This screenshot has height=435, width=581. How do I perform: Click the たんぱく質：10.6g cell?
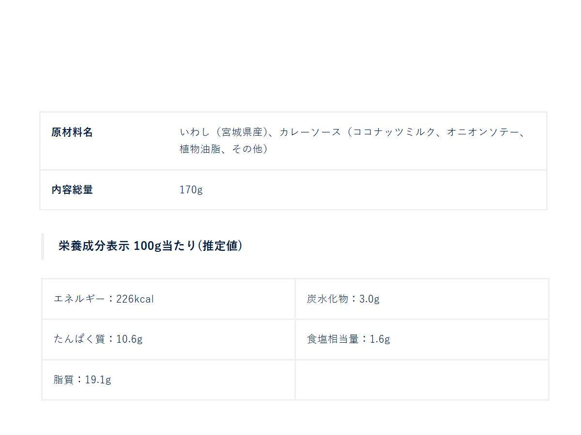(x=98, y=339)
